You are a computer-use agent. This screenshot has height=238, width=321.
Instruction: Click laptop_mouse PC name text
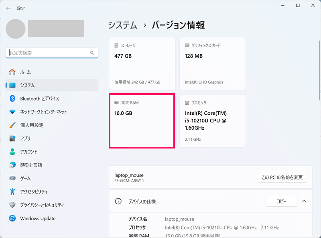point(129,175)
